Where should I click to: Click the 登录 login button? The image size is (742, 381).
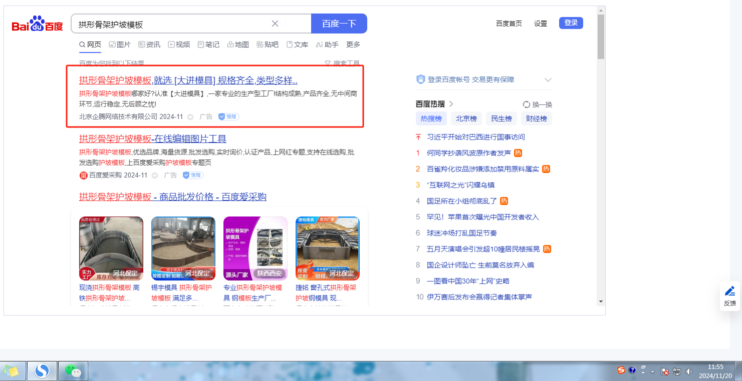[x=571, y=23]
